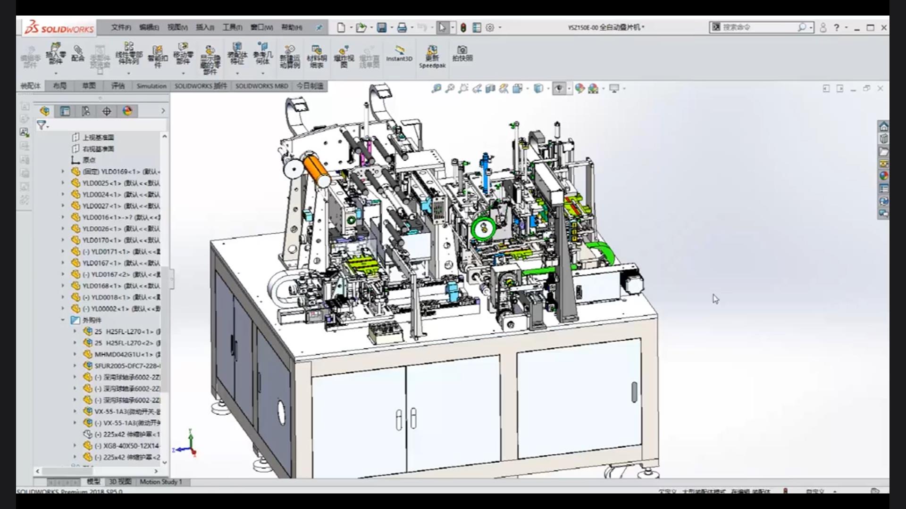
Task: Click the Section View icon
Action: pos(490,88)
